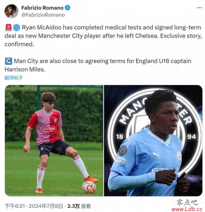Click the utilita sponsor logo on the red shirt
The height and width of the screenshot is (212, 205).
point(49,129)
